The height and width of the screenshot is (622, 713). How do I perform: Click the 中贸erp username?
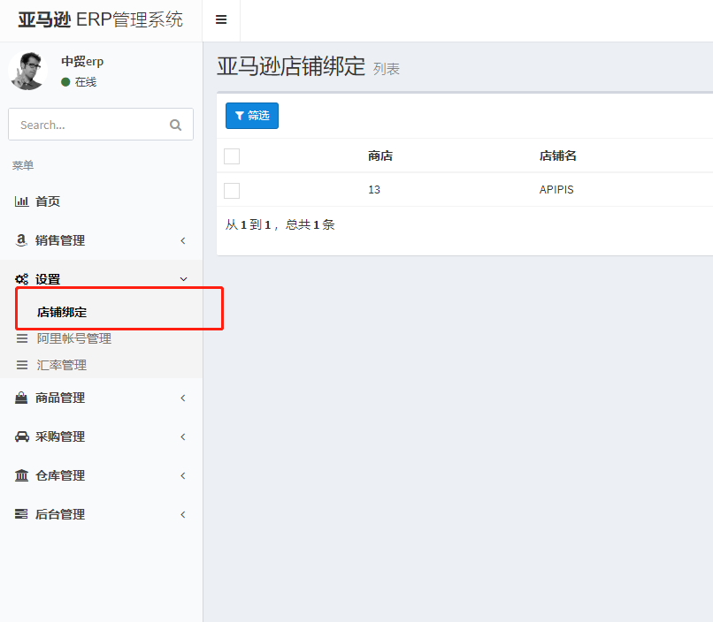[82, 61]
